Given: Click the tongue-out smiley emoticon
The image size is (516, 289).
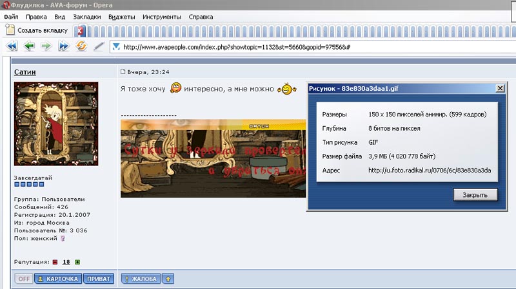Looking at the screenshot, I should tap(175, 88).
